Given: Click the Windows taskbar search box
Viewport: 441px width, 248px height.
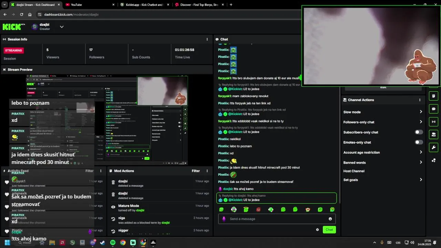Looking at the screenshot, I should pos(24,242).
